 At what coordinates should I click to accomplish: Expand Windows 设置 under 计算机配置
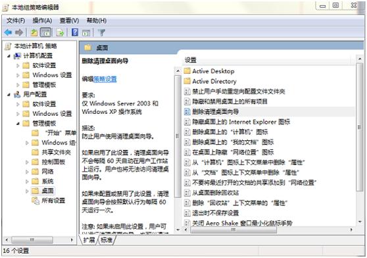click(x=18, y=75)
